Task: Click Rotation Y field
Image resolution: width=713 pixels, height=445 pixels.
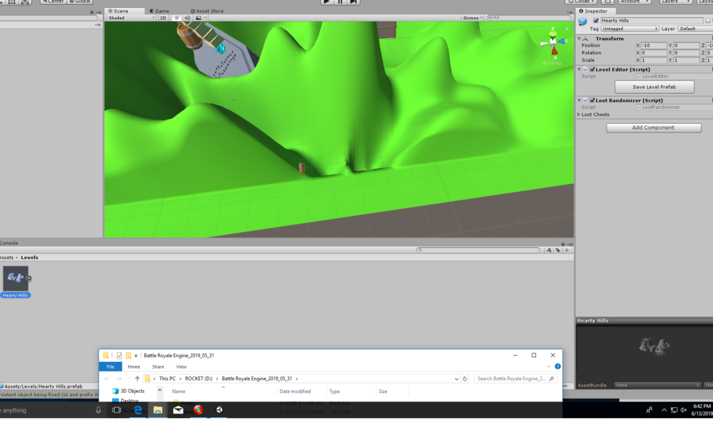Action: click(x=686, y=53)
